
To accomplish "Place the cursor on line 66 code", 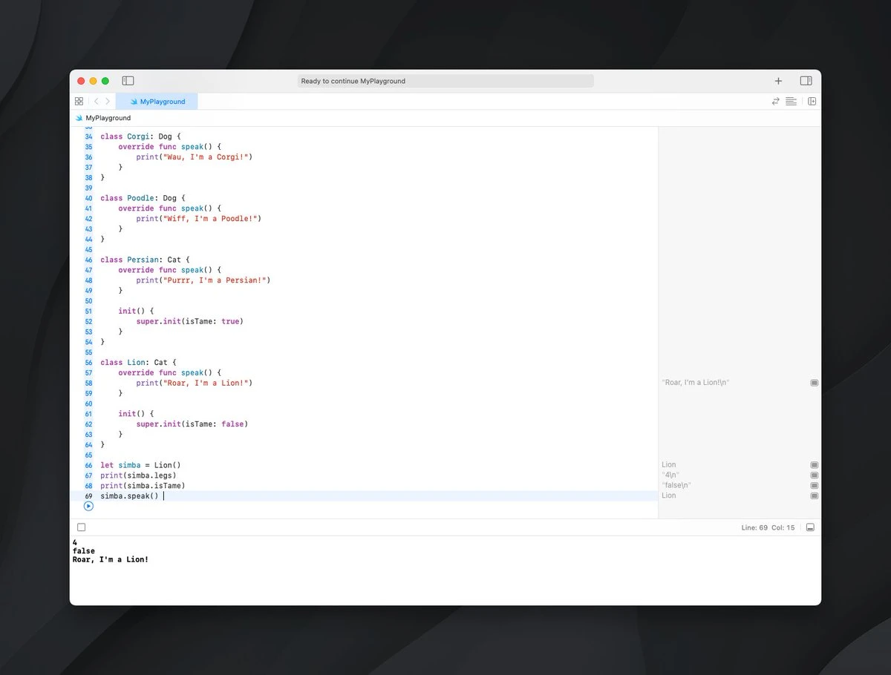I will tap(140, 465).
